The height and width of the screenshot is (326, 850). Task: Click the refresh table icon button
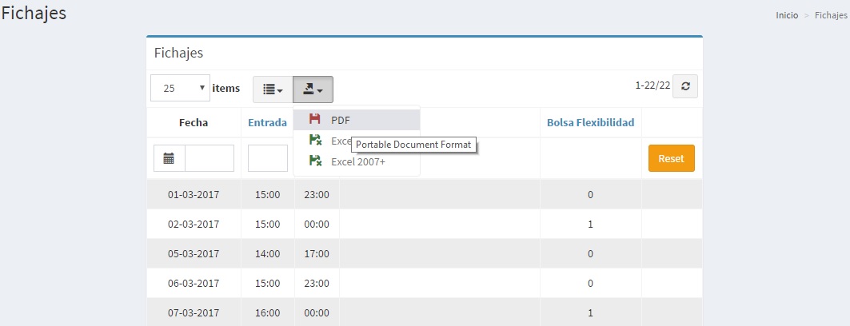click(x=685, y=86)
